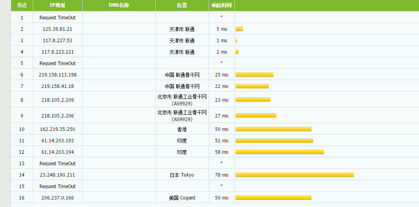Click the 5 ms response time
419x207 pixels.
pyautogui.click(x=222, y=29)
